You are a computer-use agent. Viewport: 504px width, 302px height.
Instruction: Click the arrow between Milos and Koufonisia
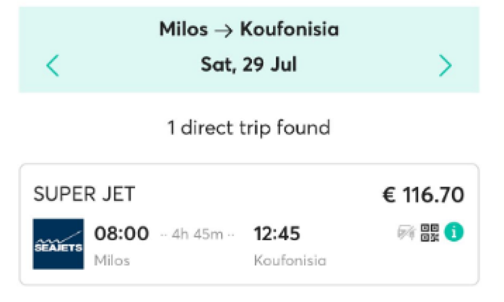[224, 30]
